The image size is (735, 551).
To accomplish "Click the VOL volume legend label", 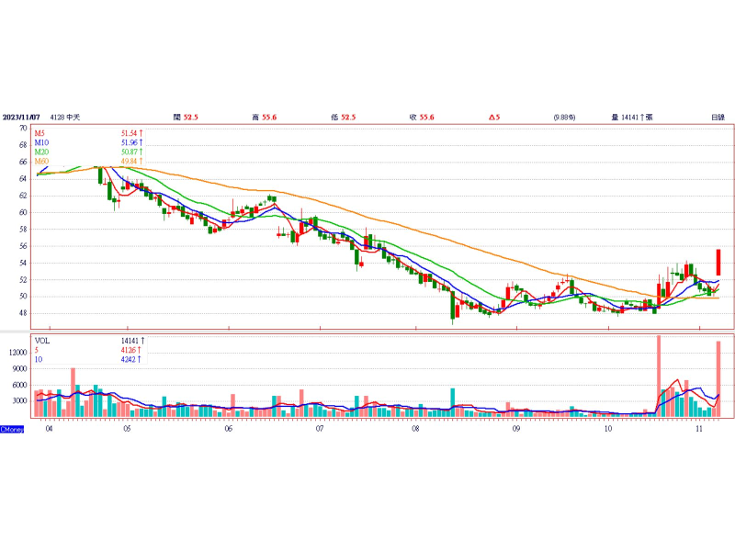I will (x=42, y=341).
